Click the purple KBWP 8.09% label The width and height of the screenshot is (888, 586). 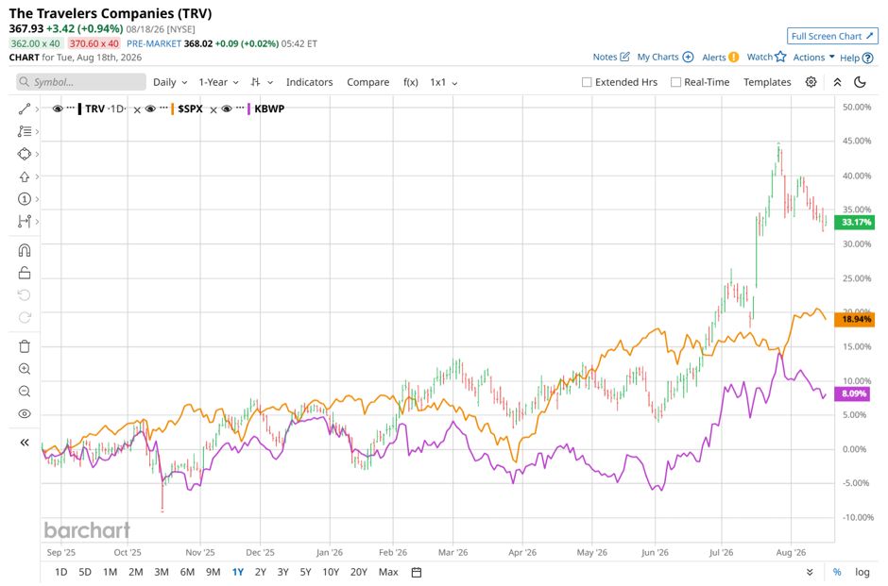[x=853, y=393]
